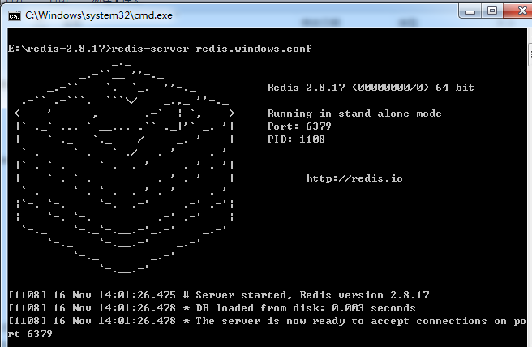
Task: Maximize the cmd.exe window
Action: [492, 11]
